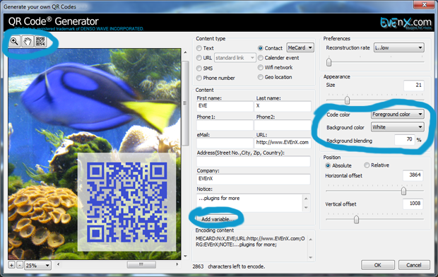Close the QR Code Generator dialog

[424, 4]
